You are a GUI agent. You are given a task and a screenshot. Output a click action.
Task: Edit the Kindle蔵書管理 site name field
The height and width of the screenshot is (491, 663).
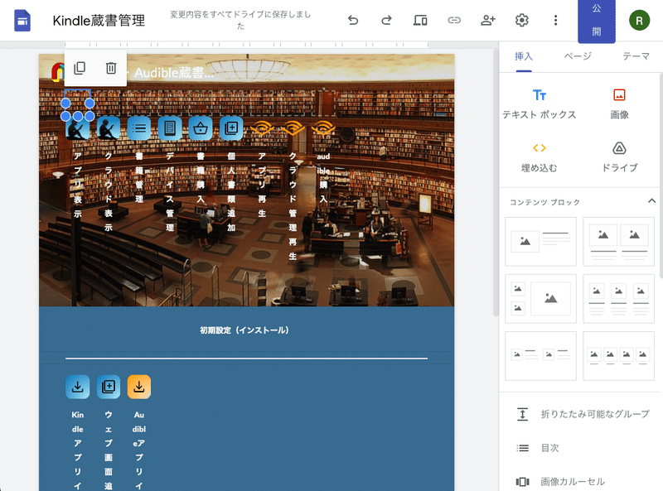tap(99, 20)
